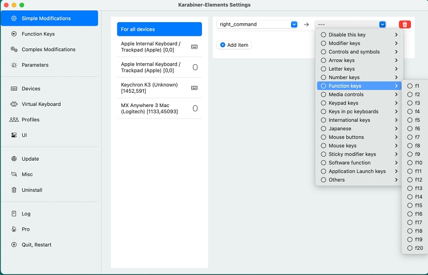Select f20 radio option
428x275 pixels.
(410, 248)
